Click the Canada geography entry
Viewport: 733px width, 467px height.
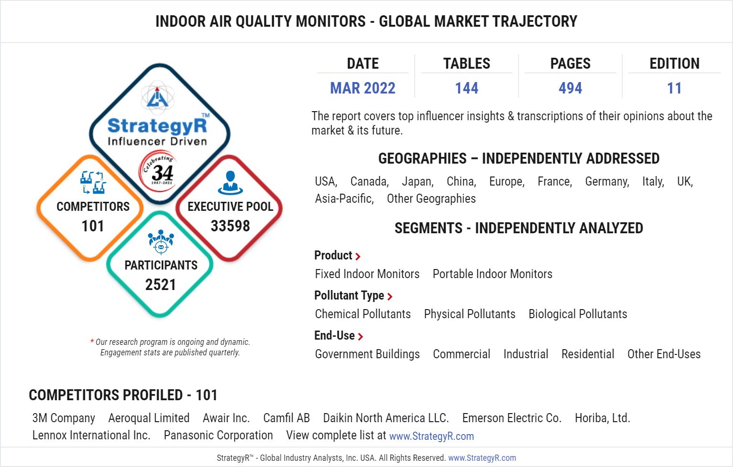click(369, 182)
